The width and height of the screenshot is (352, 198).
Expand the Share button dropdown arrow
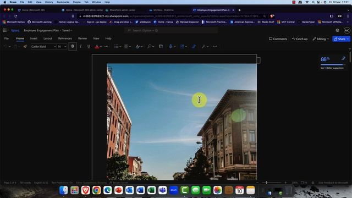click(348, 39)
